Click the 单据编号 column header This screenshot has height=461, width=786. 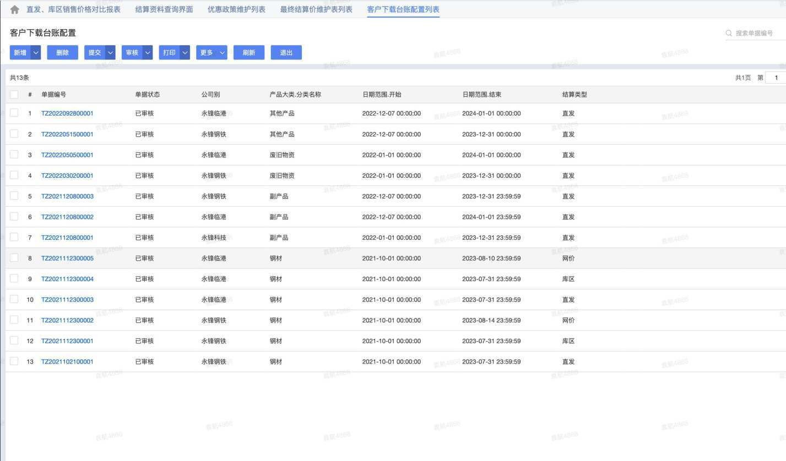53,95
